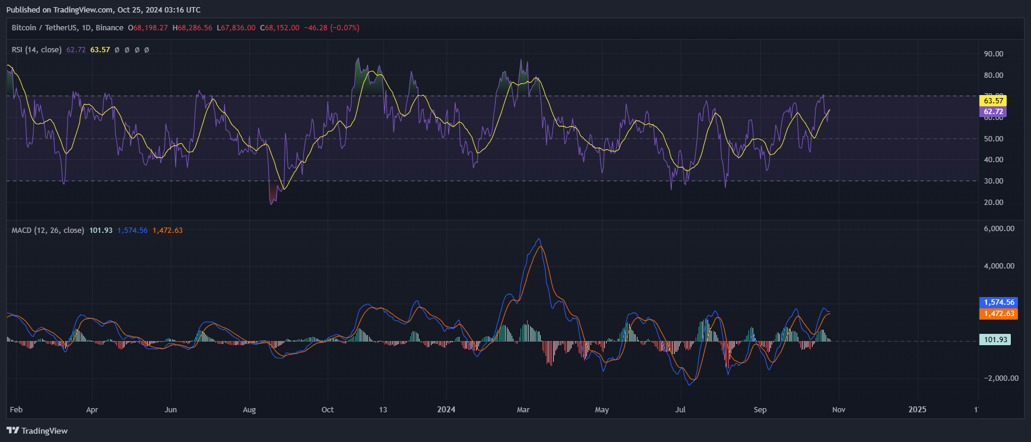
Task: Click the blue 1,574.56 MACD axis tag
Action: pyautogui.click(x=998, y=302)
